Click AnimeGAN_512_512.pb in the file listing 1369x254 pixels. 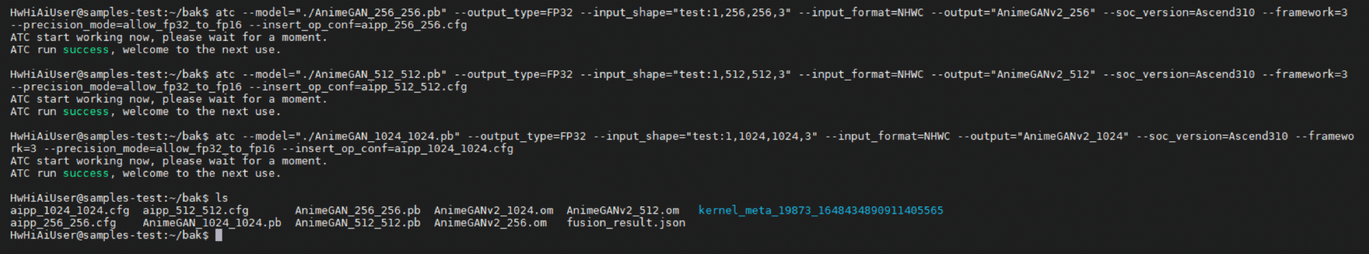(357, 223)
